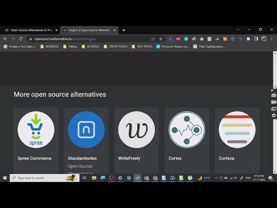This screenshot has width=277, height=208.
Task: Open the notification center icon
Action: [271, 178]
